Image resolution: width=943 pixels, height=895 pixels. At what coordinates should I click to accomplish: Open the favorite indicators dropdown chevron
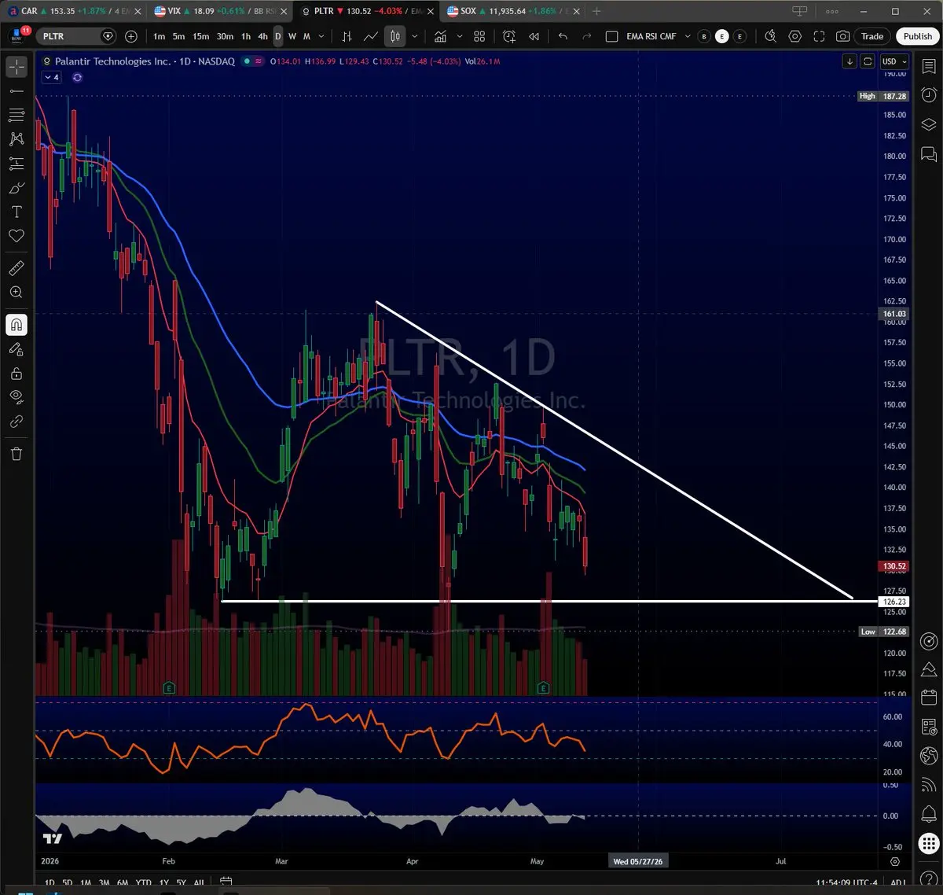(x=460, y=36)
